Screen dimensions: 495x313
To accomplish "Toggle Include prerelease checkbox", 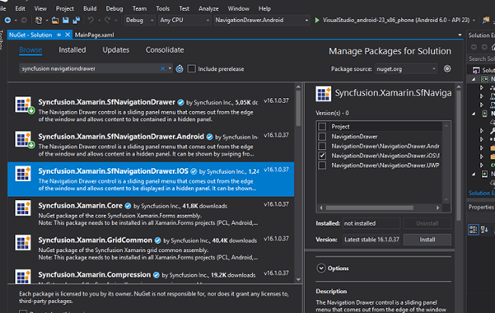I will 191,68.
